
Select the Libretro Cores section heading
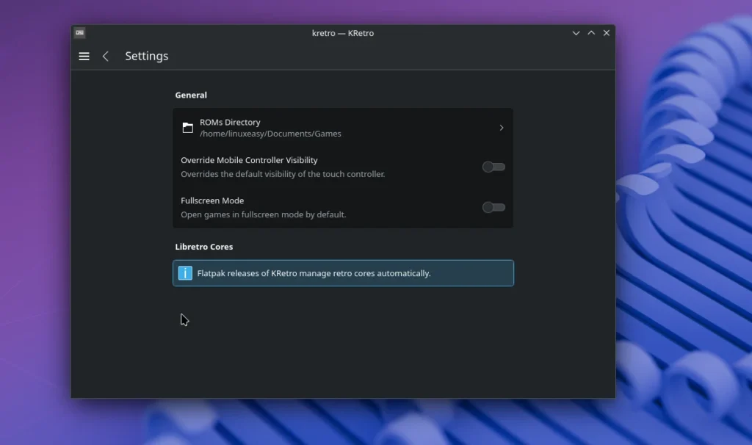[x=204, y=247]
